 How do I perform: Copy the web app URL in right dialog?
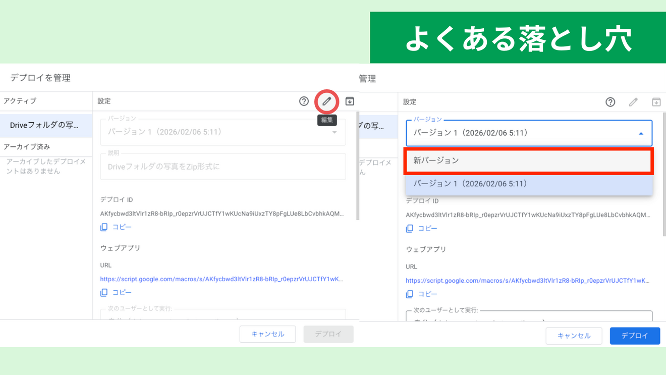(x=422, y=294)
